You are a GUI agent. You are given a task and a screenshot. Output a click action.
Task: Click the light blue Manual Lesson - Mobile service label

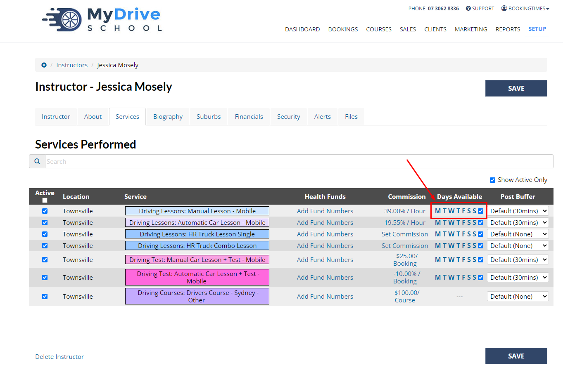197,211
